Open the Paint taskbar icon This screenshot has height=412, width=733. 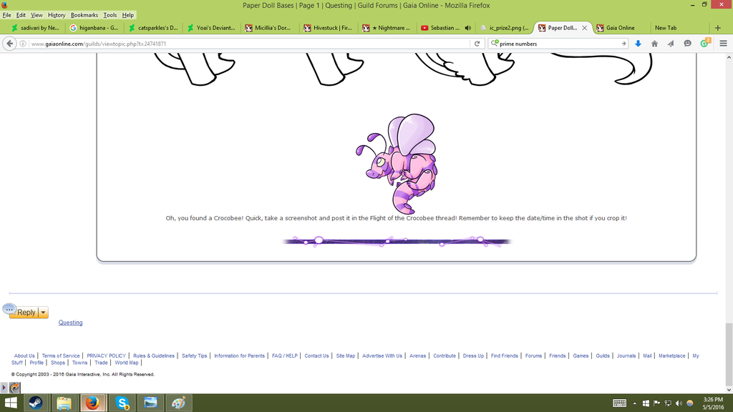tap(178, 403)
